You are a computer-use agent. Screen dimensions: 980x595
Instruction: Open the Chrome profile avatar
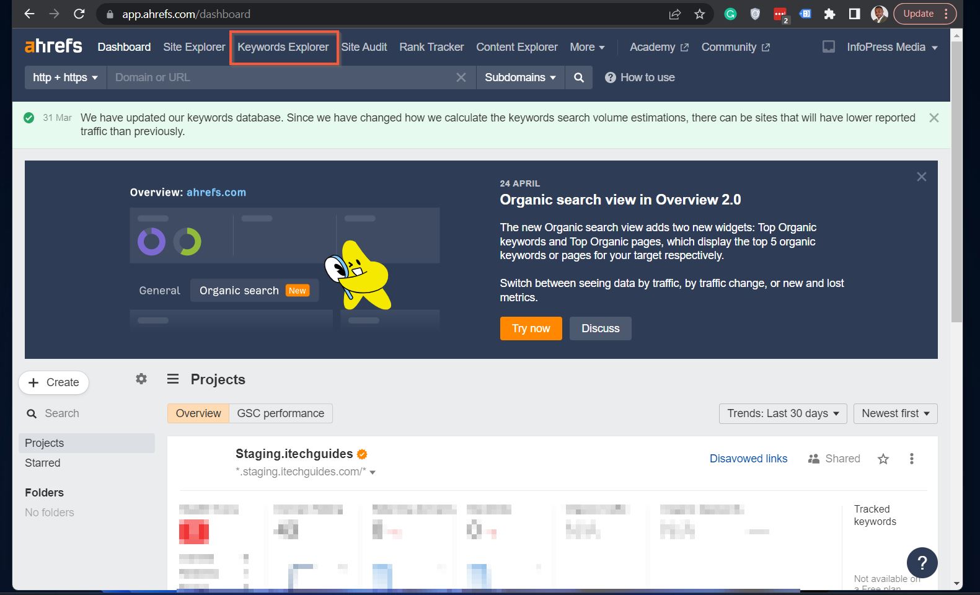tap(879, 14)
